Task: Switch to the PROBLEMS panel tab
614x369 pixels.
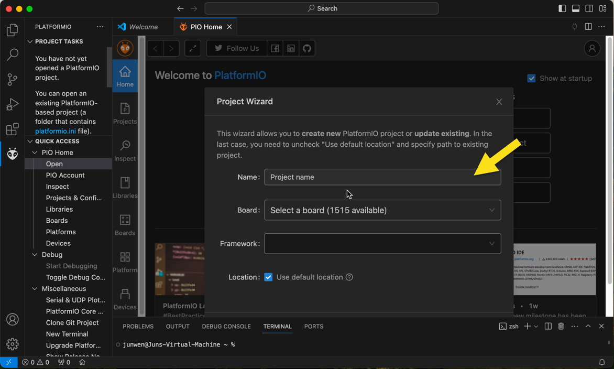Action: tap(138, 327)
